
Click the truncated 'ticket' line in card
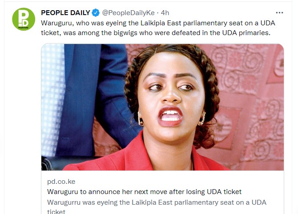tap(56, 211)
